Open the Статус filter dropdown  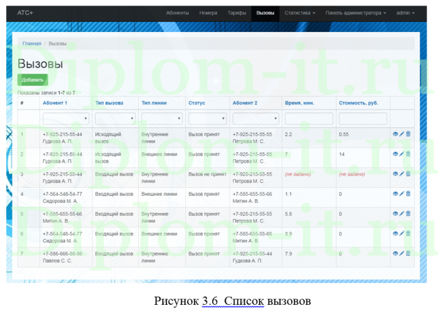coord(207,118)
